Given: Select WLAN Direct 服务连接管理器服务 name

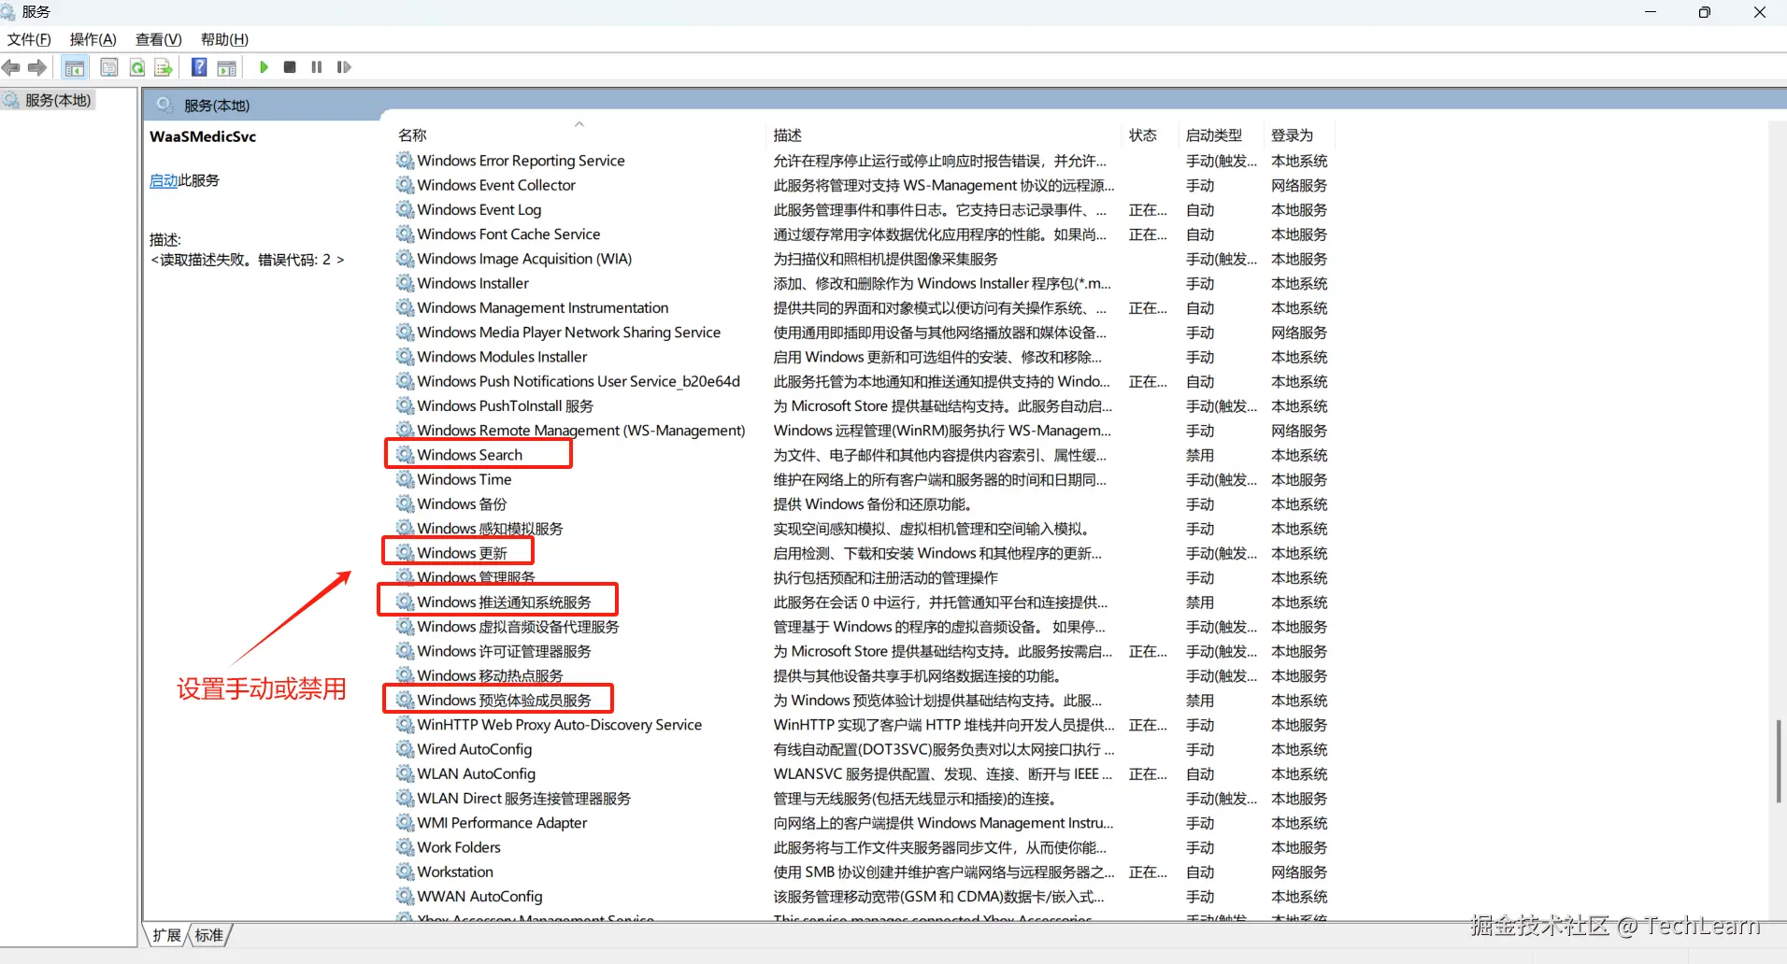Looking at the screenshot, I should tap(524, 799).
